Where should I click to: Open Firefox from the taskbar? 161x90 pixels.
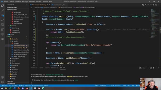[27, 88]
